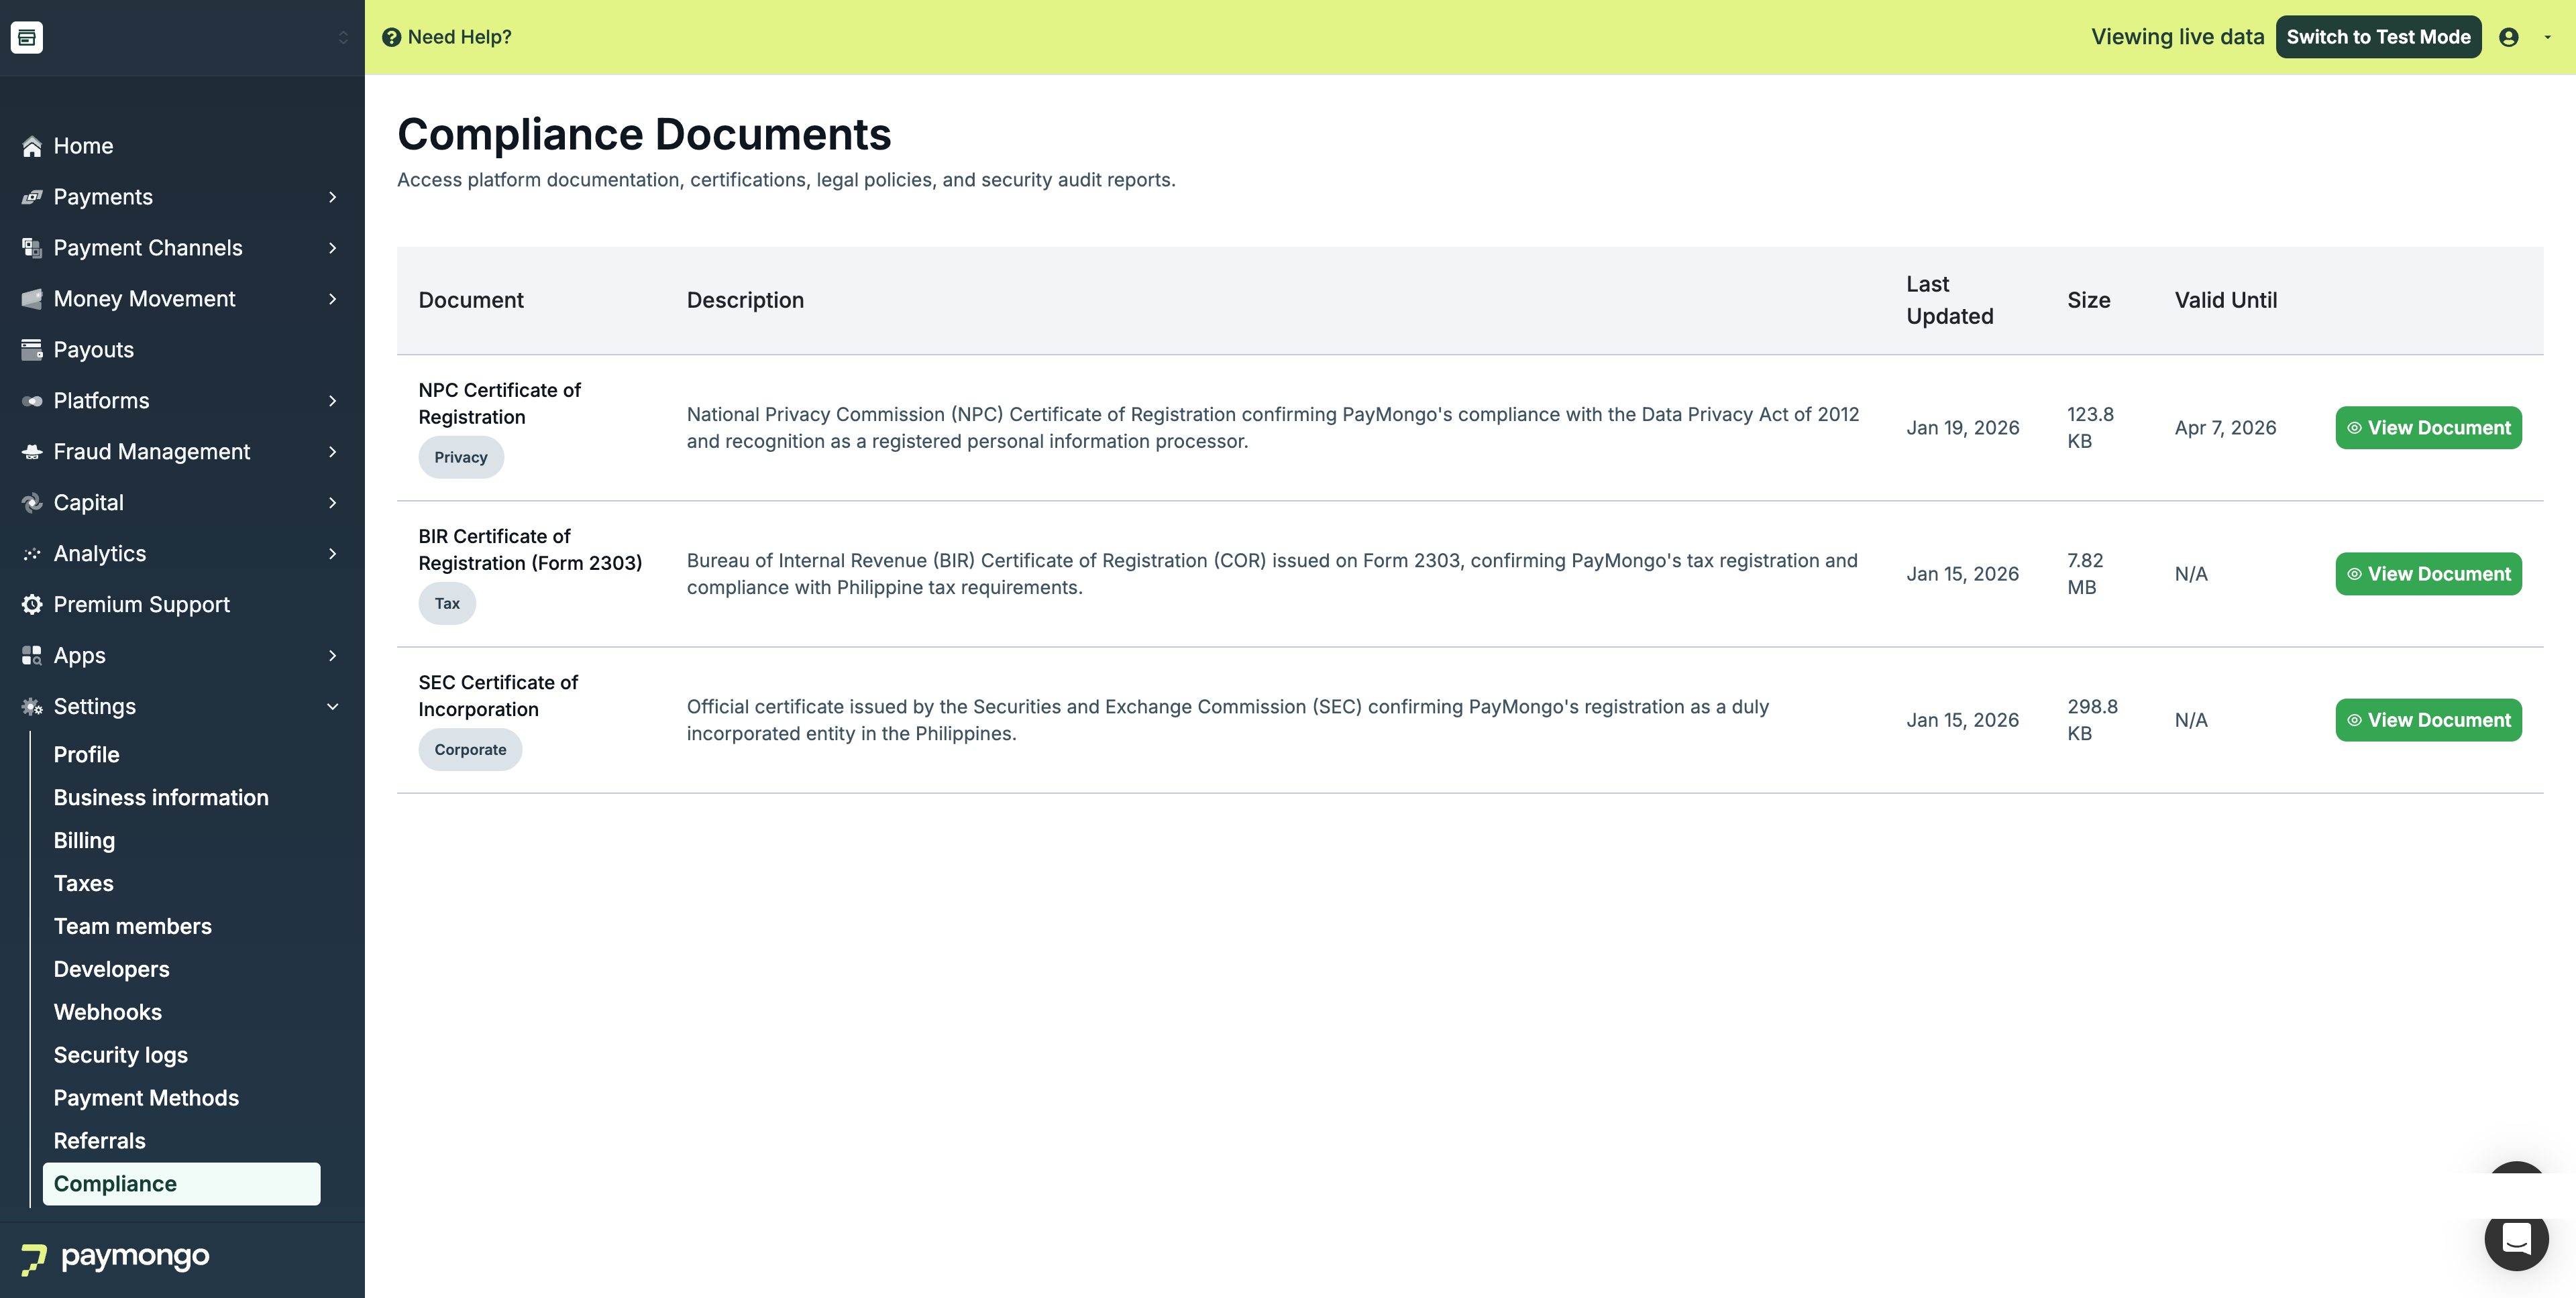
Task: Click the merchant logo icon at top-left
Action: [x=27, y=37]
